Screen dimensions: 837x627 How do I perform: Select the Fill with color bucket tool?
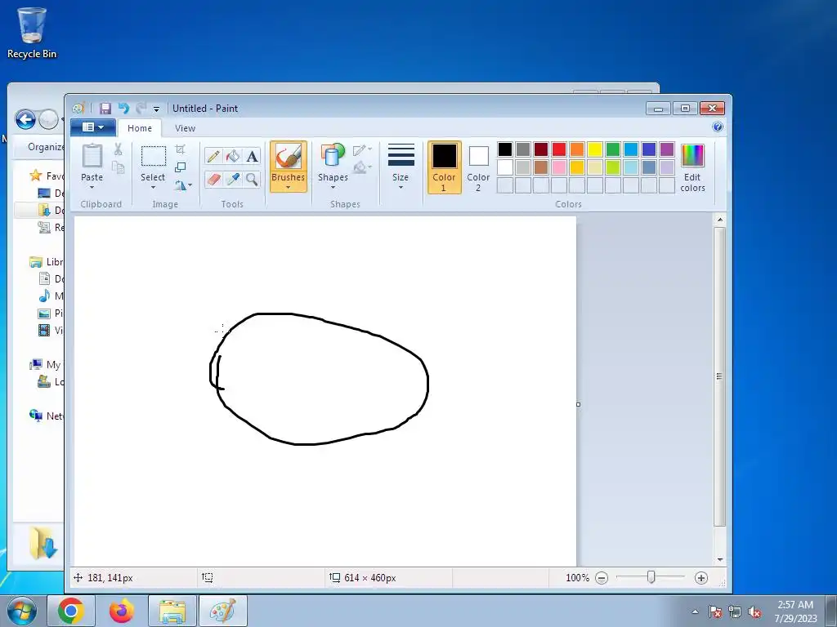[x=233, y=156]
